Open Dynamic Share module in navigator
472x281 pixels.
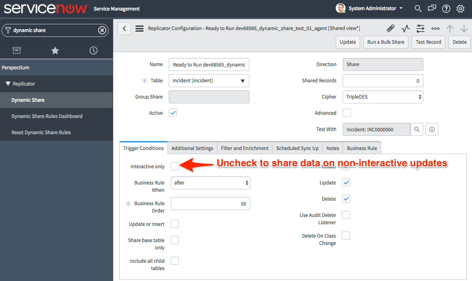point(56,100)
